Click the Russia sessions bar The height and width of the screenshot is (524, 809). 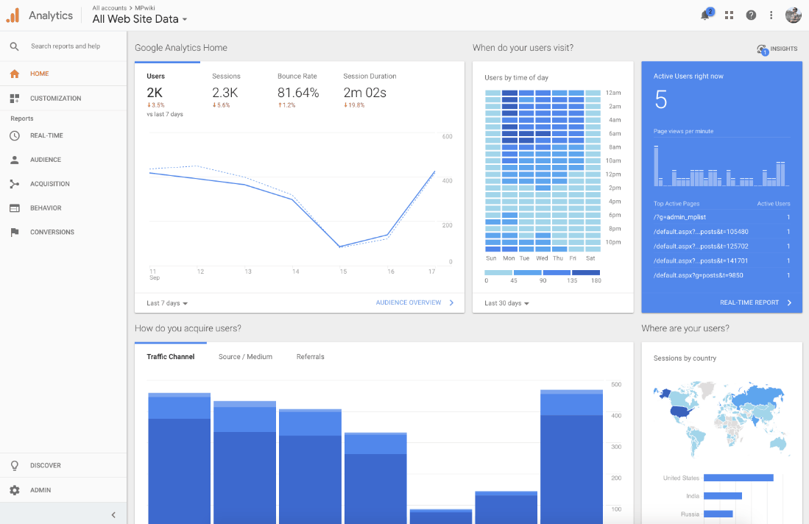718,514
